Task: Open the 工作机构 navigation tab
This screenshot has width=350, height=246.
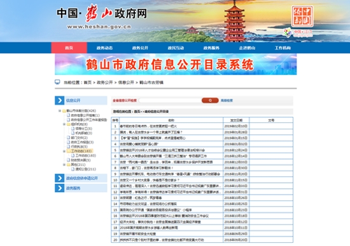Action: (283, 48)
